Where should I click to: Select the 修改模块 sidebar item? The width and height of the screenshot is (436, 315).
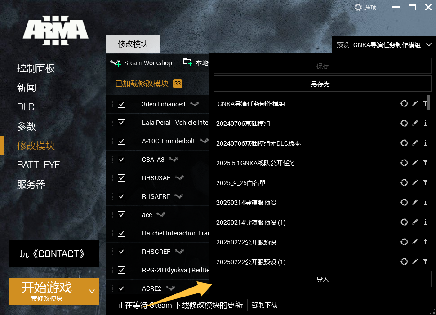click(x=36, y=146)
